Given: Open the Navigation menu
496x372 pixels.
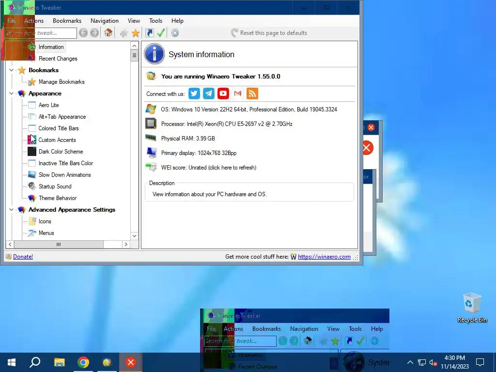Looking at the screenshot, I should pos(105,21).
